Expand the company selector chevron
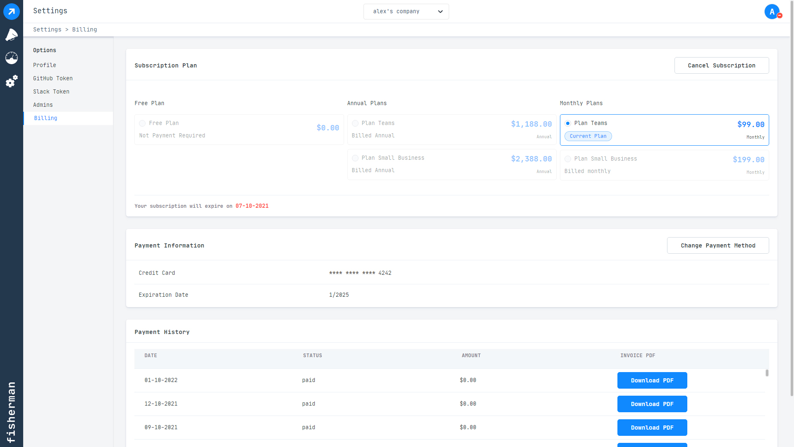 coord(440,11)
